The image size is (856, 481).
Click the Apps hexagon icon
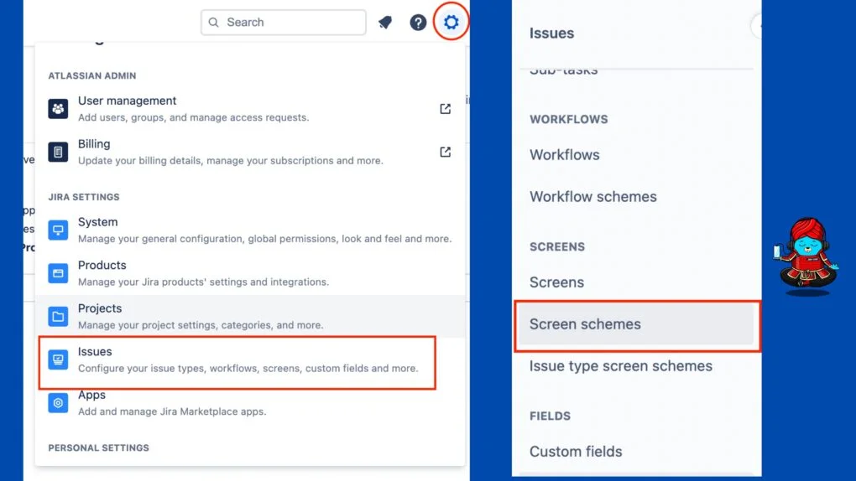coord(58,402)
